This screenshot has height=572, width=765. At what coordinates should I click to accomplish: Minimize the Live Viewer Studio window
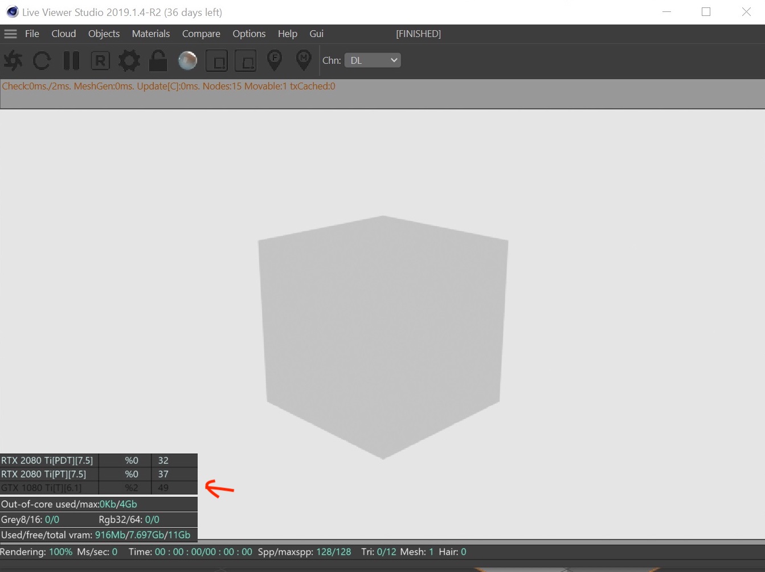667,12
